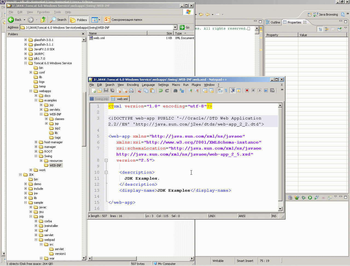Collapse the fold marker at line 8
350x266 pixels.
tap(106, 160)
